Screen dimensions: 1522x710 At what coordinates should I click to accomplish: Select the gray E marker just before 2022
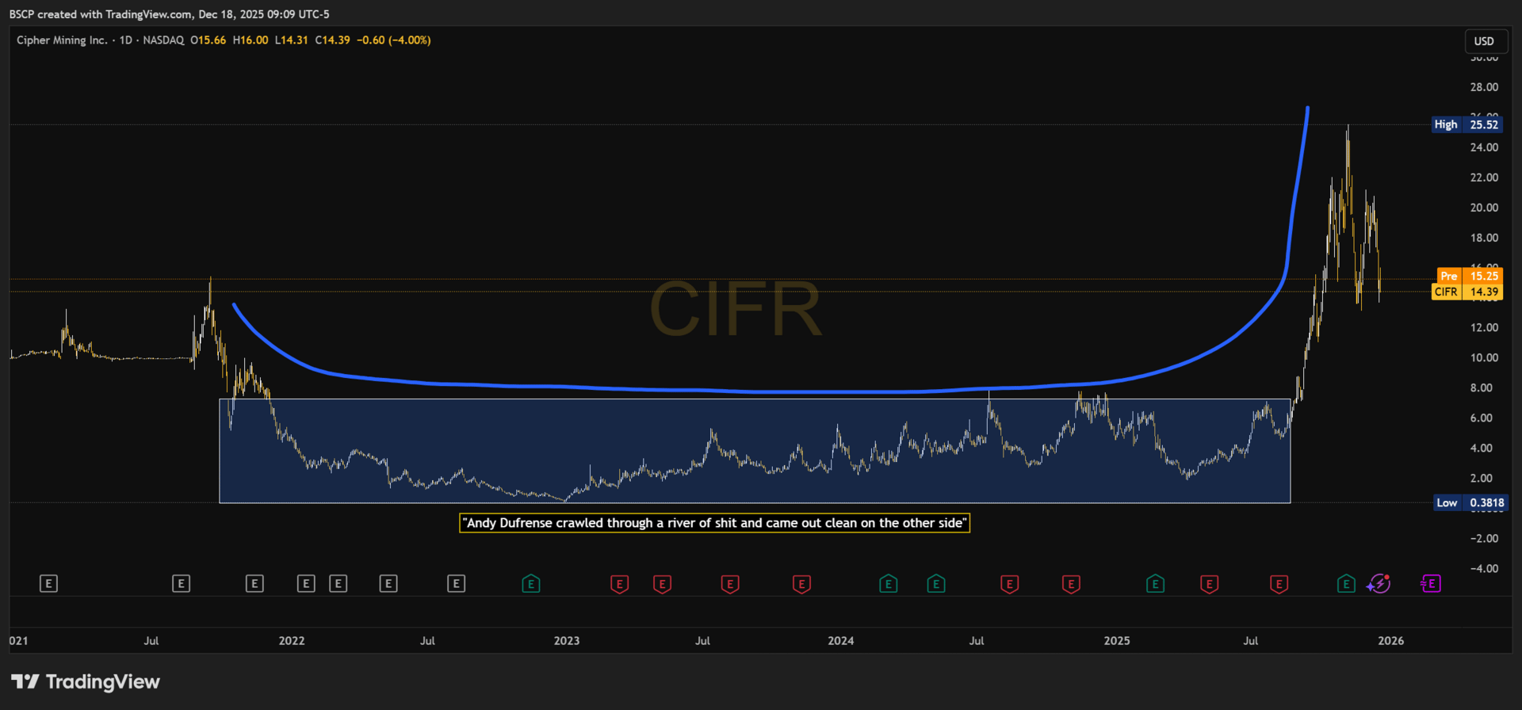[254, 584]
